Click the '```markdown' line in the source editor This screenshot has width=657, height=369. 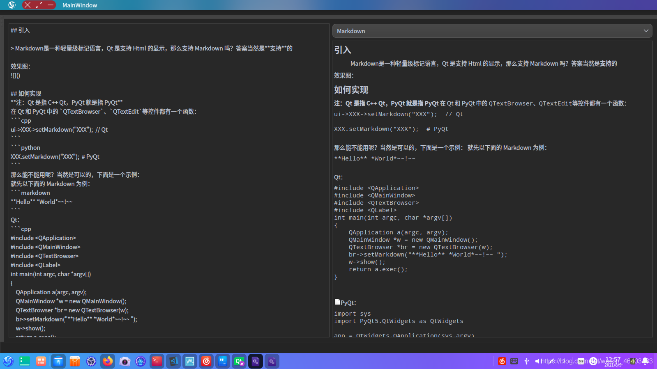30,193
